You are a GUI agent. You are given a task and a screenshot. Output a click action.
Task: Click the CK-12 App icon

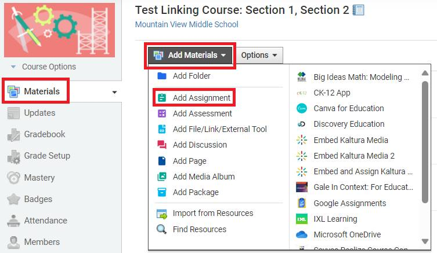[x=301, y=93]
